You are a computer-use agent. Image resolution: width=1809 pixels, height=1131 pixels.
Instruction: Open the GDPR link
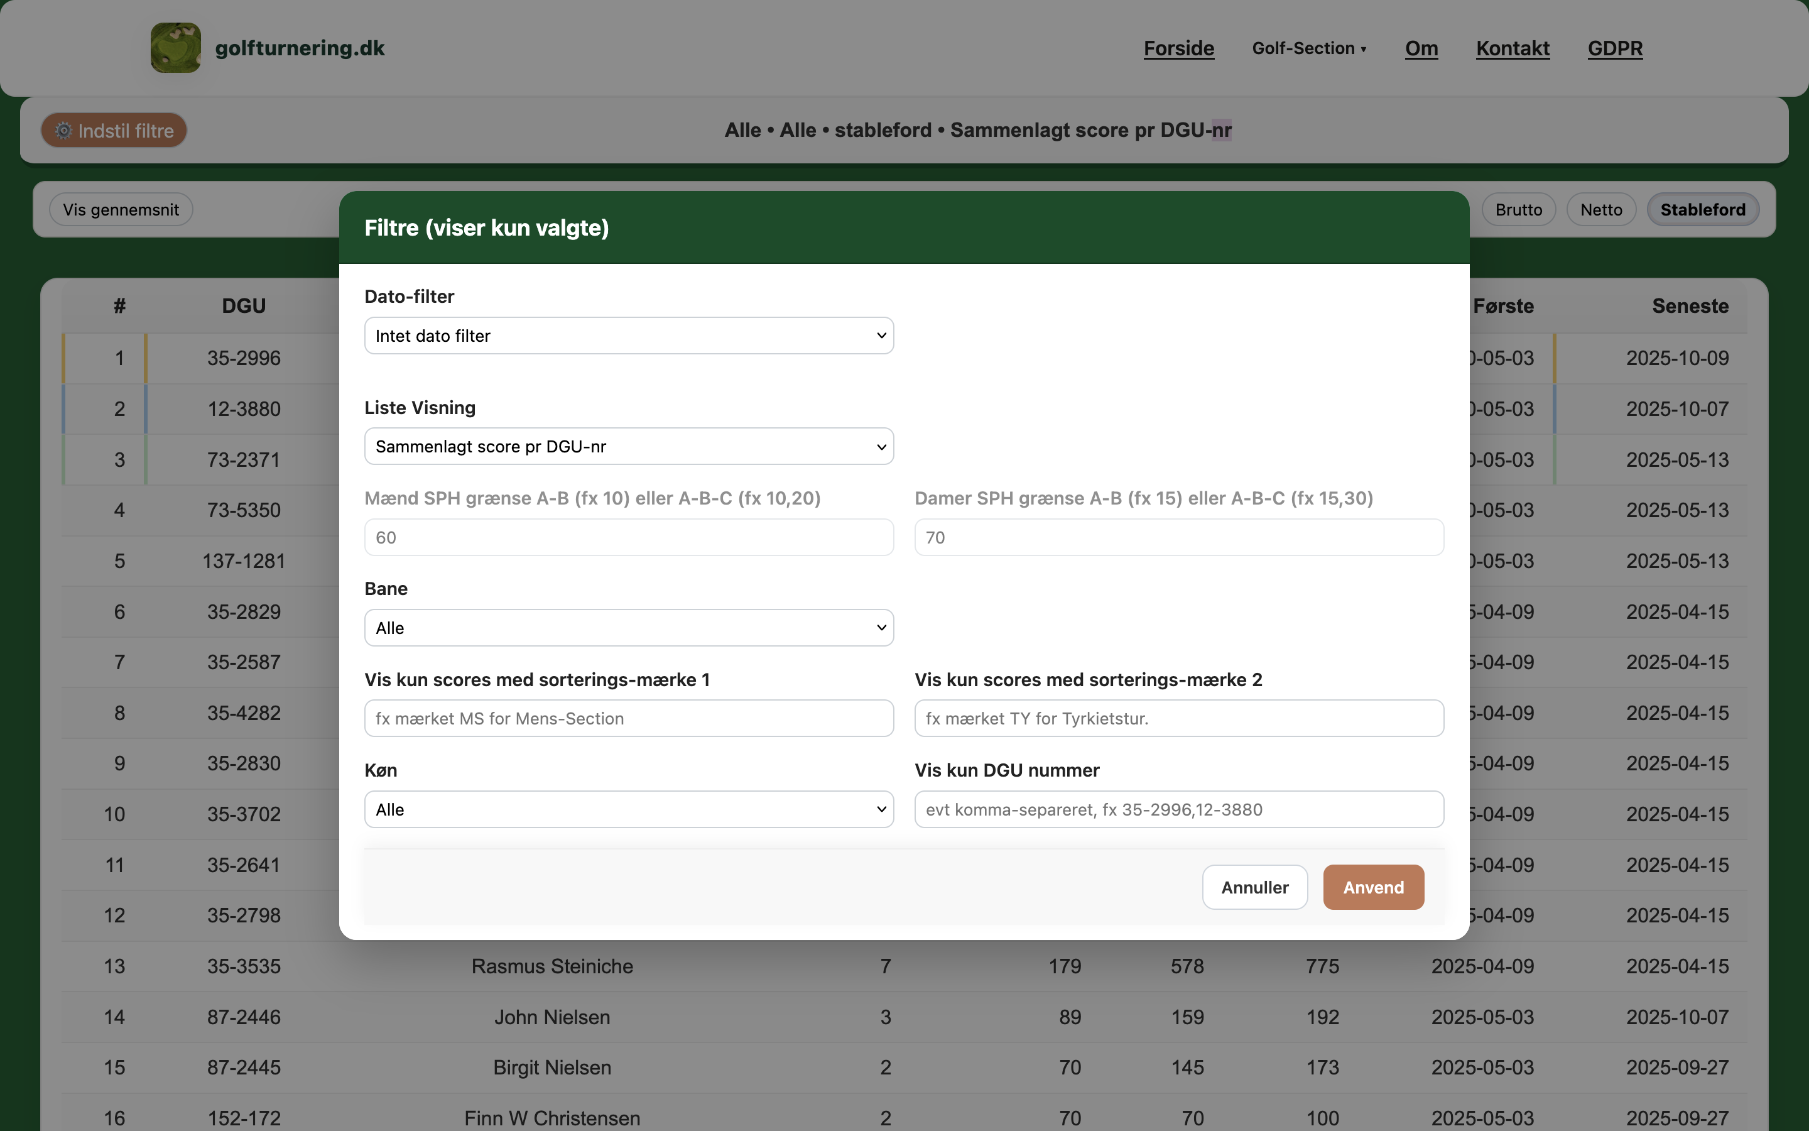pyautogui.click(x=1615, y=48)
